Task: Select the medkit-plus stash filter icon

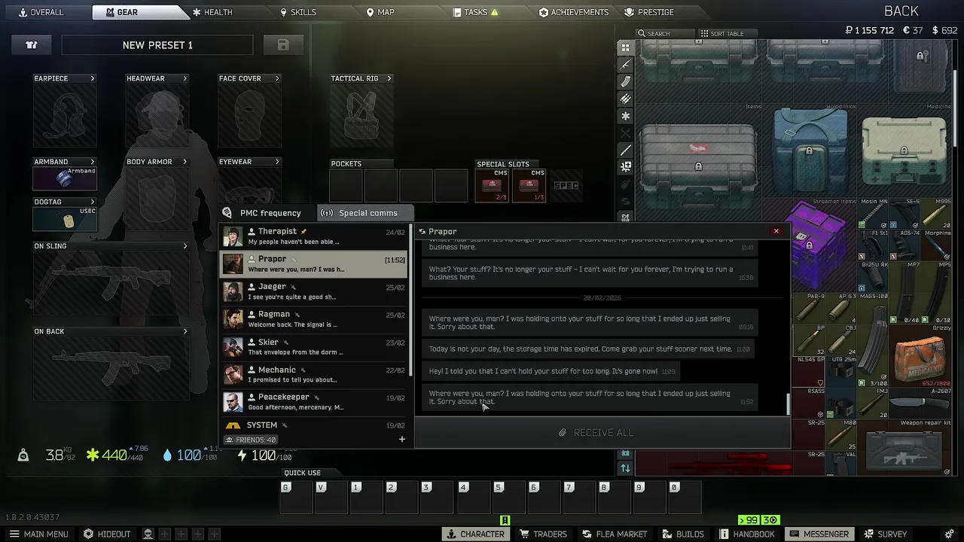Action: coord(625,167)
